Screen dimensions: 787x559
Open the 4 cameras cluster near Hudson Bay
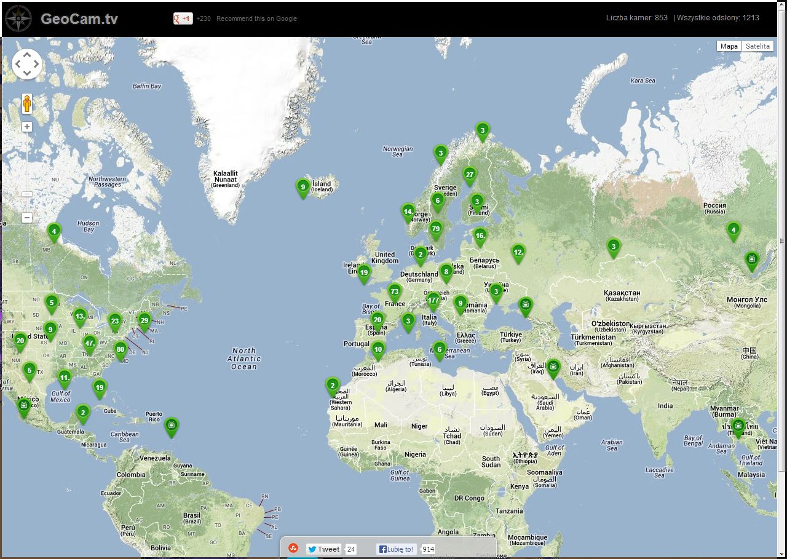click(54, 234)
